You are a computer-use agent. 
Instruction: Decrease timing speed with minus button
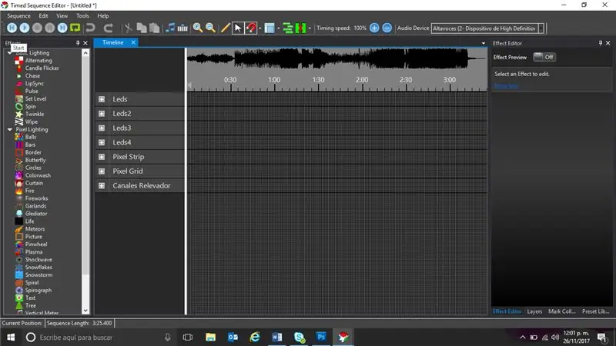[x=387, y=28]
